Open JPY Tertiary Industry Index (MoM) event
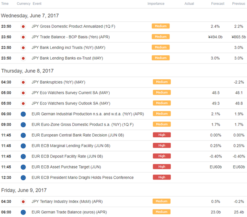The height and width of the screenshot is (217, 247). point(67,202)
